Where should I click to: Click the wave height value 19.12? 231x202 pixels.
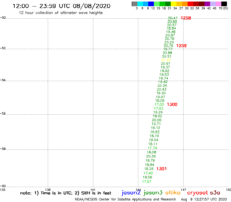point(155,128)
